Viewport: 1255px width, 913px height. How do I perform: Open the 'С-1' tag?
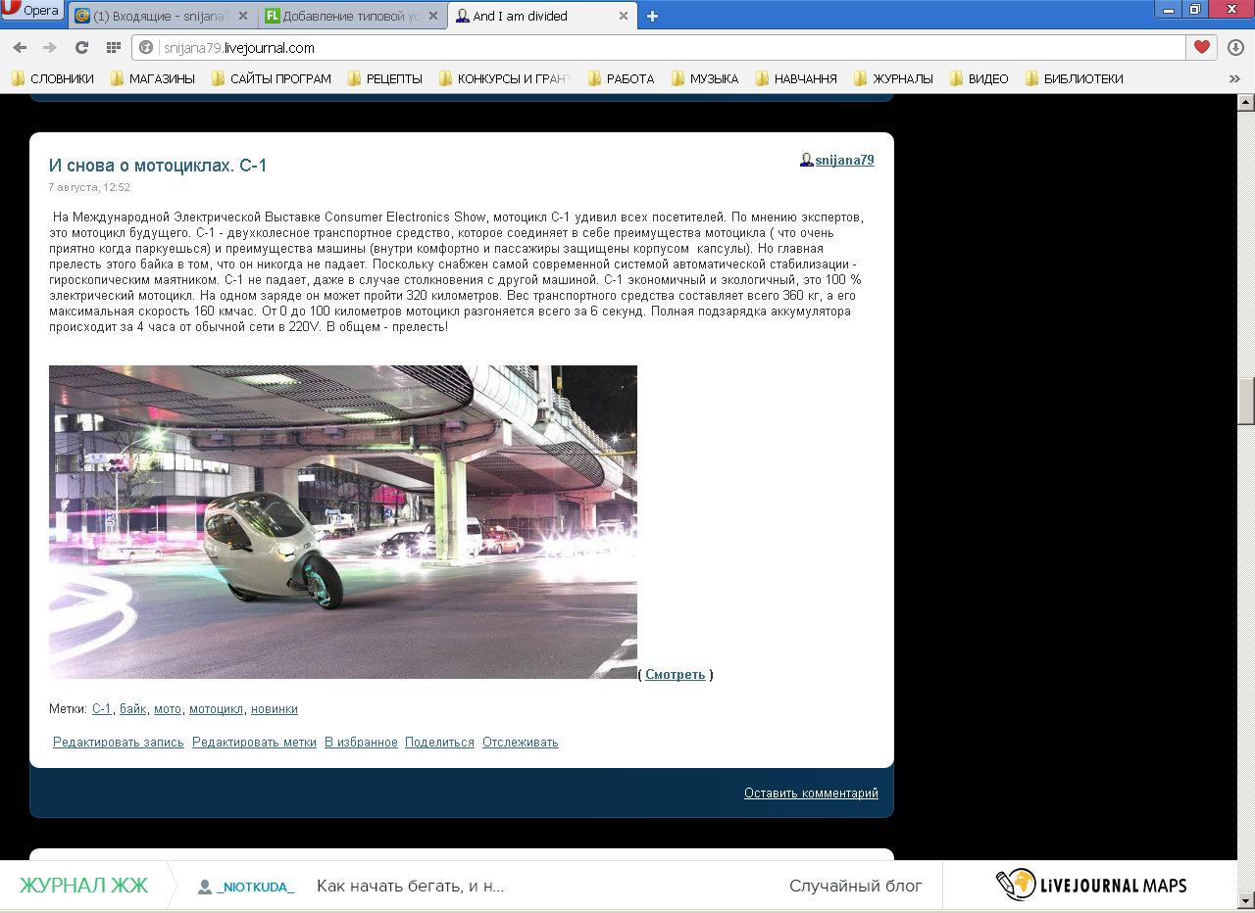[x=102, y=708]
